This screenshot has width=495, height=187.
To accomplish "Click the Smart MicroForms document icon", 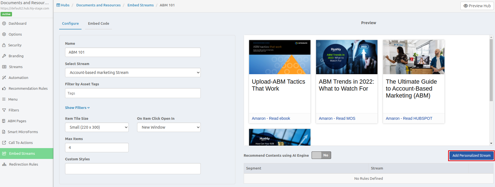I will 4,132.
